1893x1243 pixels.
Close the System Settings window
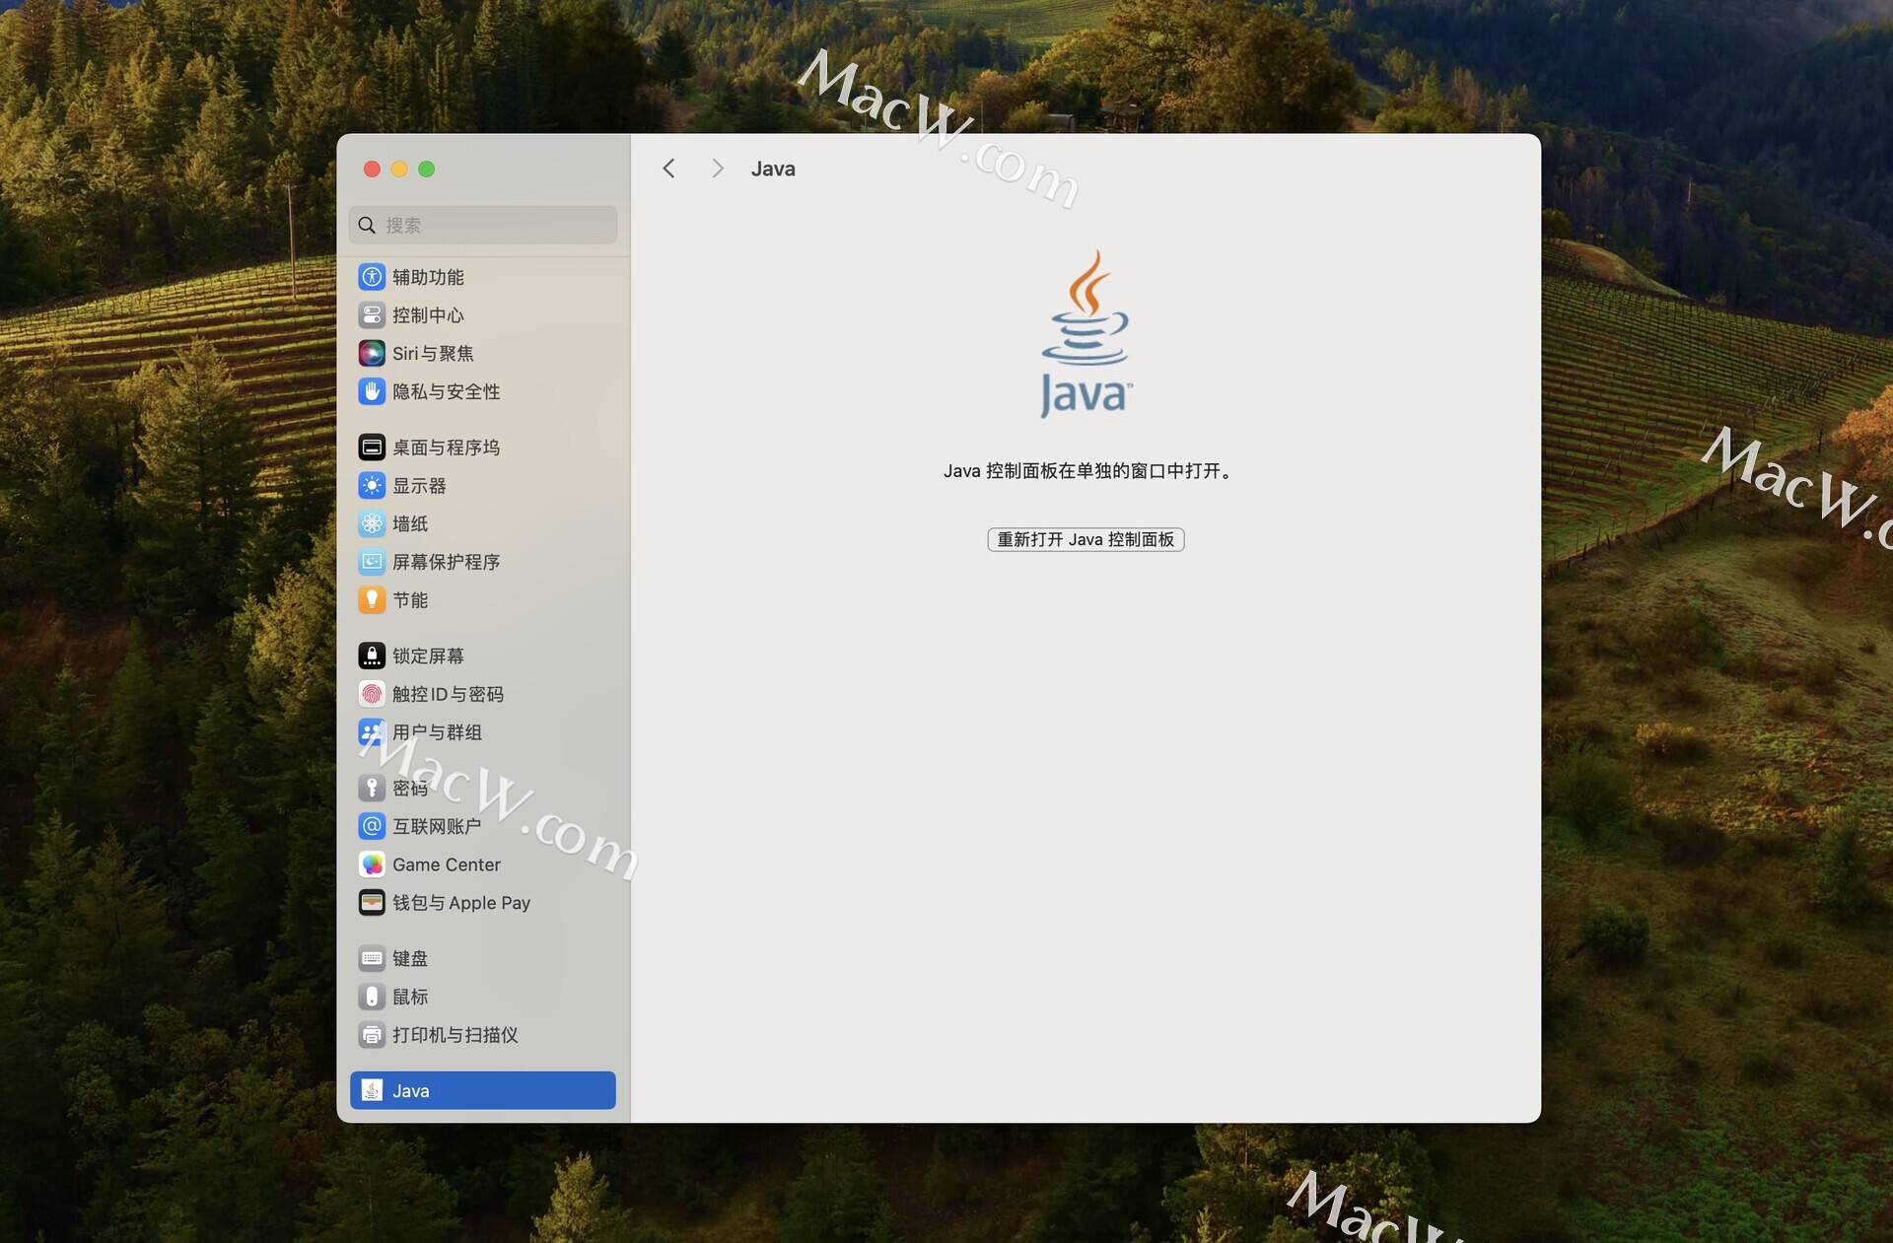coord(372,169)
